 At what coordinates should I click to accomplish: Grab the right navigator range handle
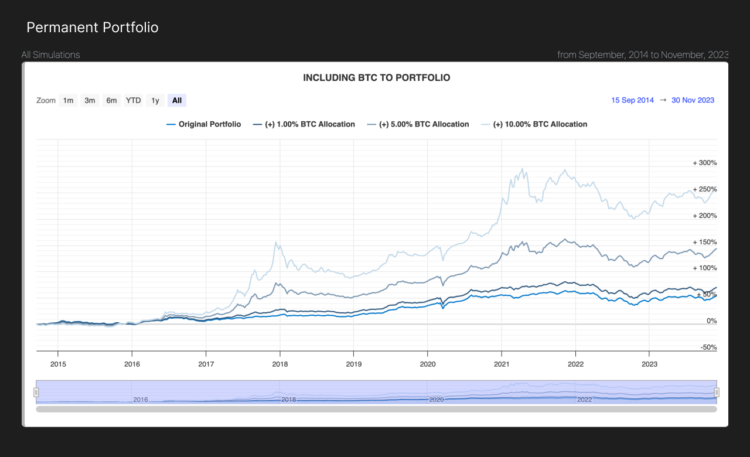[716, 392]
